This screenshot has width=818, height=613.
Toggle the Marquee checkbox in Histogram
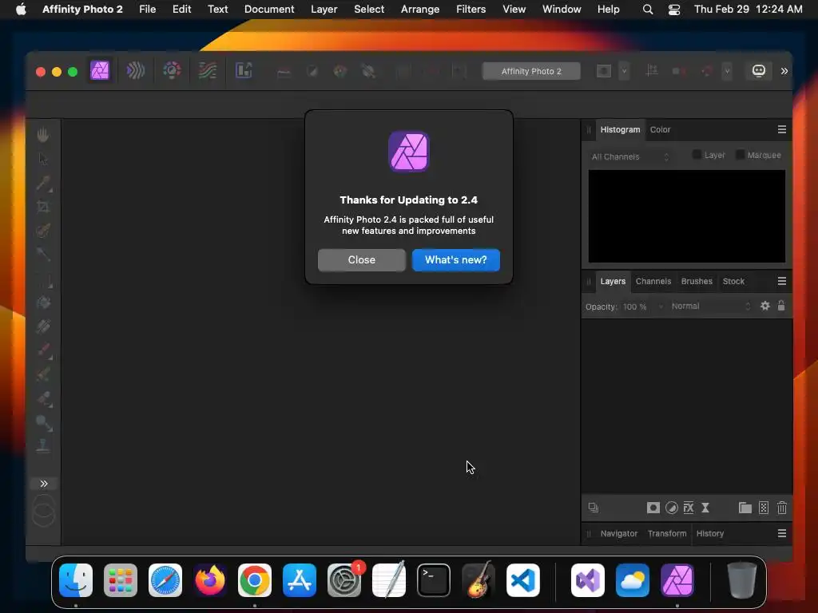click(740, 155)
